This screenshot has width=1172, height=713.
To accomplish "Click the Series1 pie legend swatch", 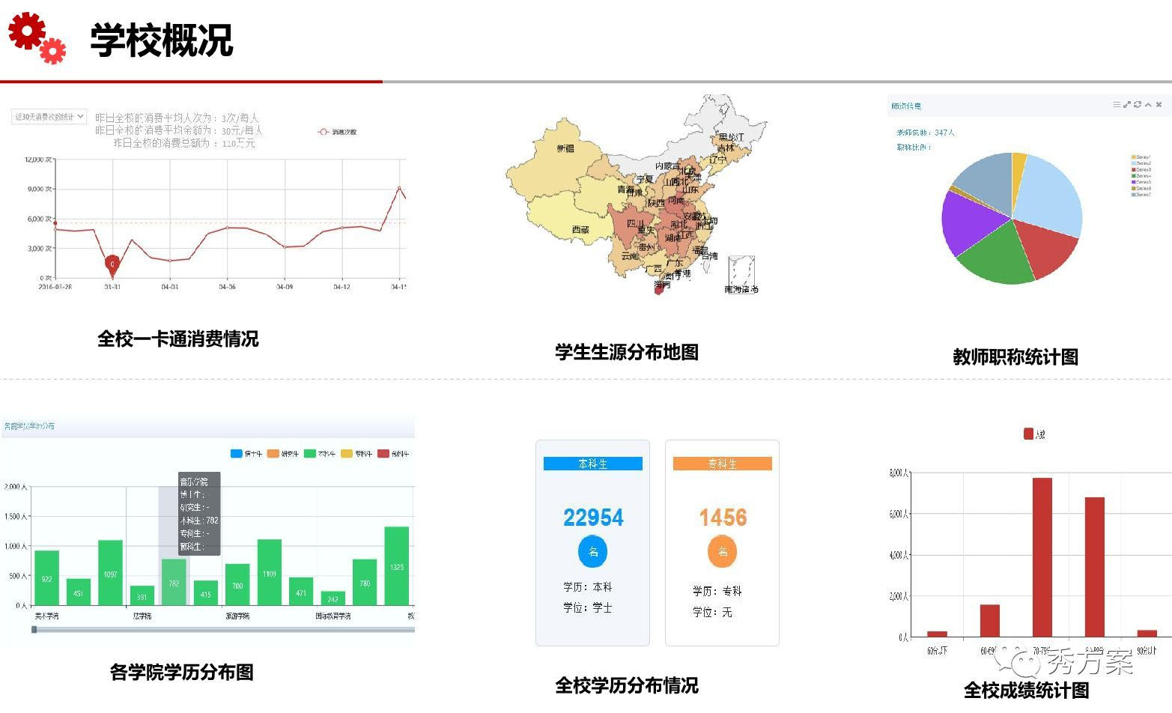I will 1134,157.
